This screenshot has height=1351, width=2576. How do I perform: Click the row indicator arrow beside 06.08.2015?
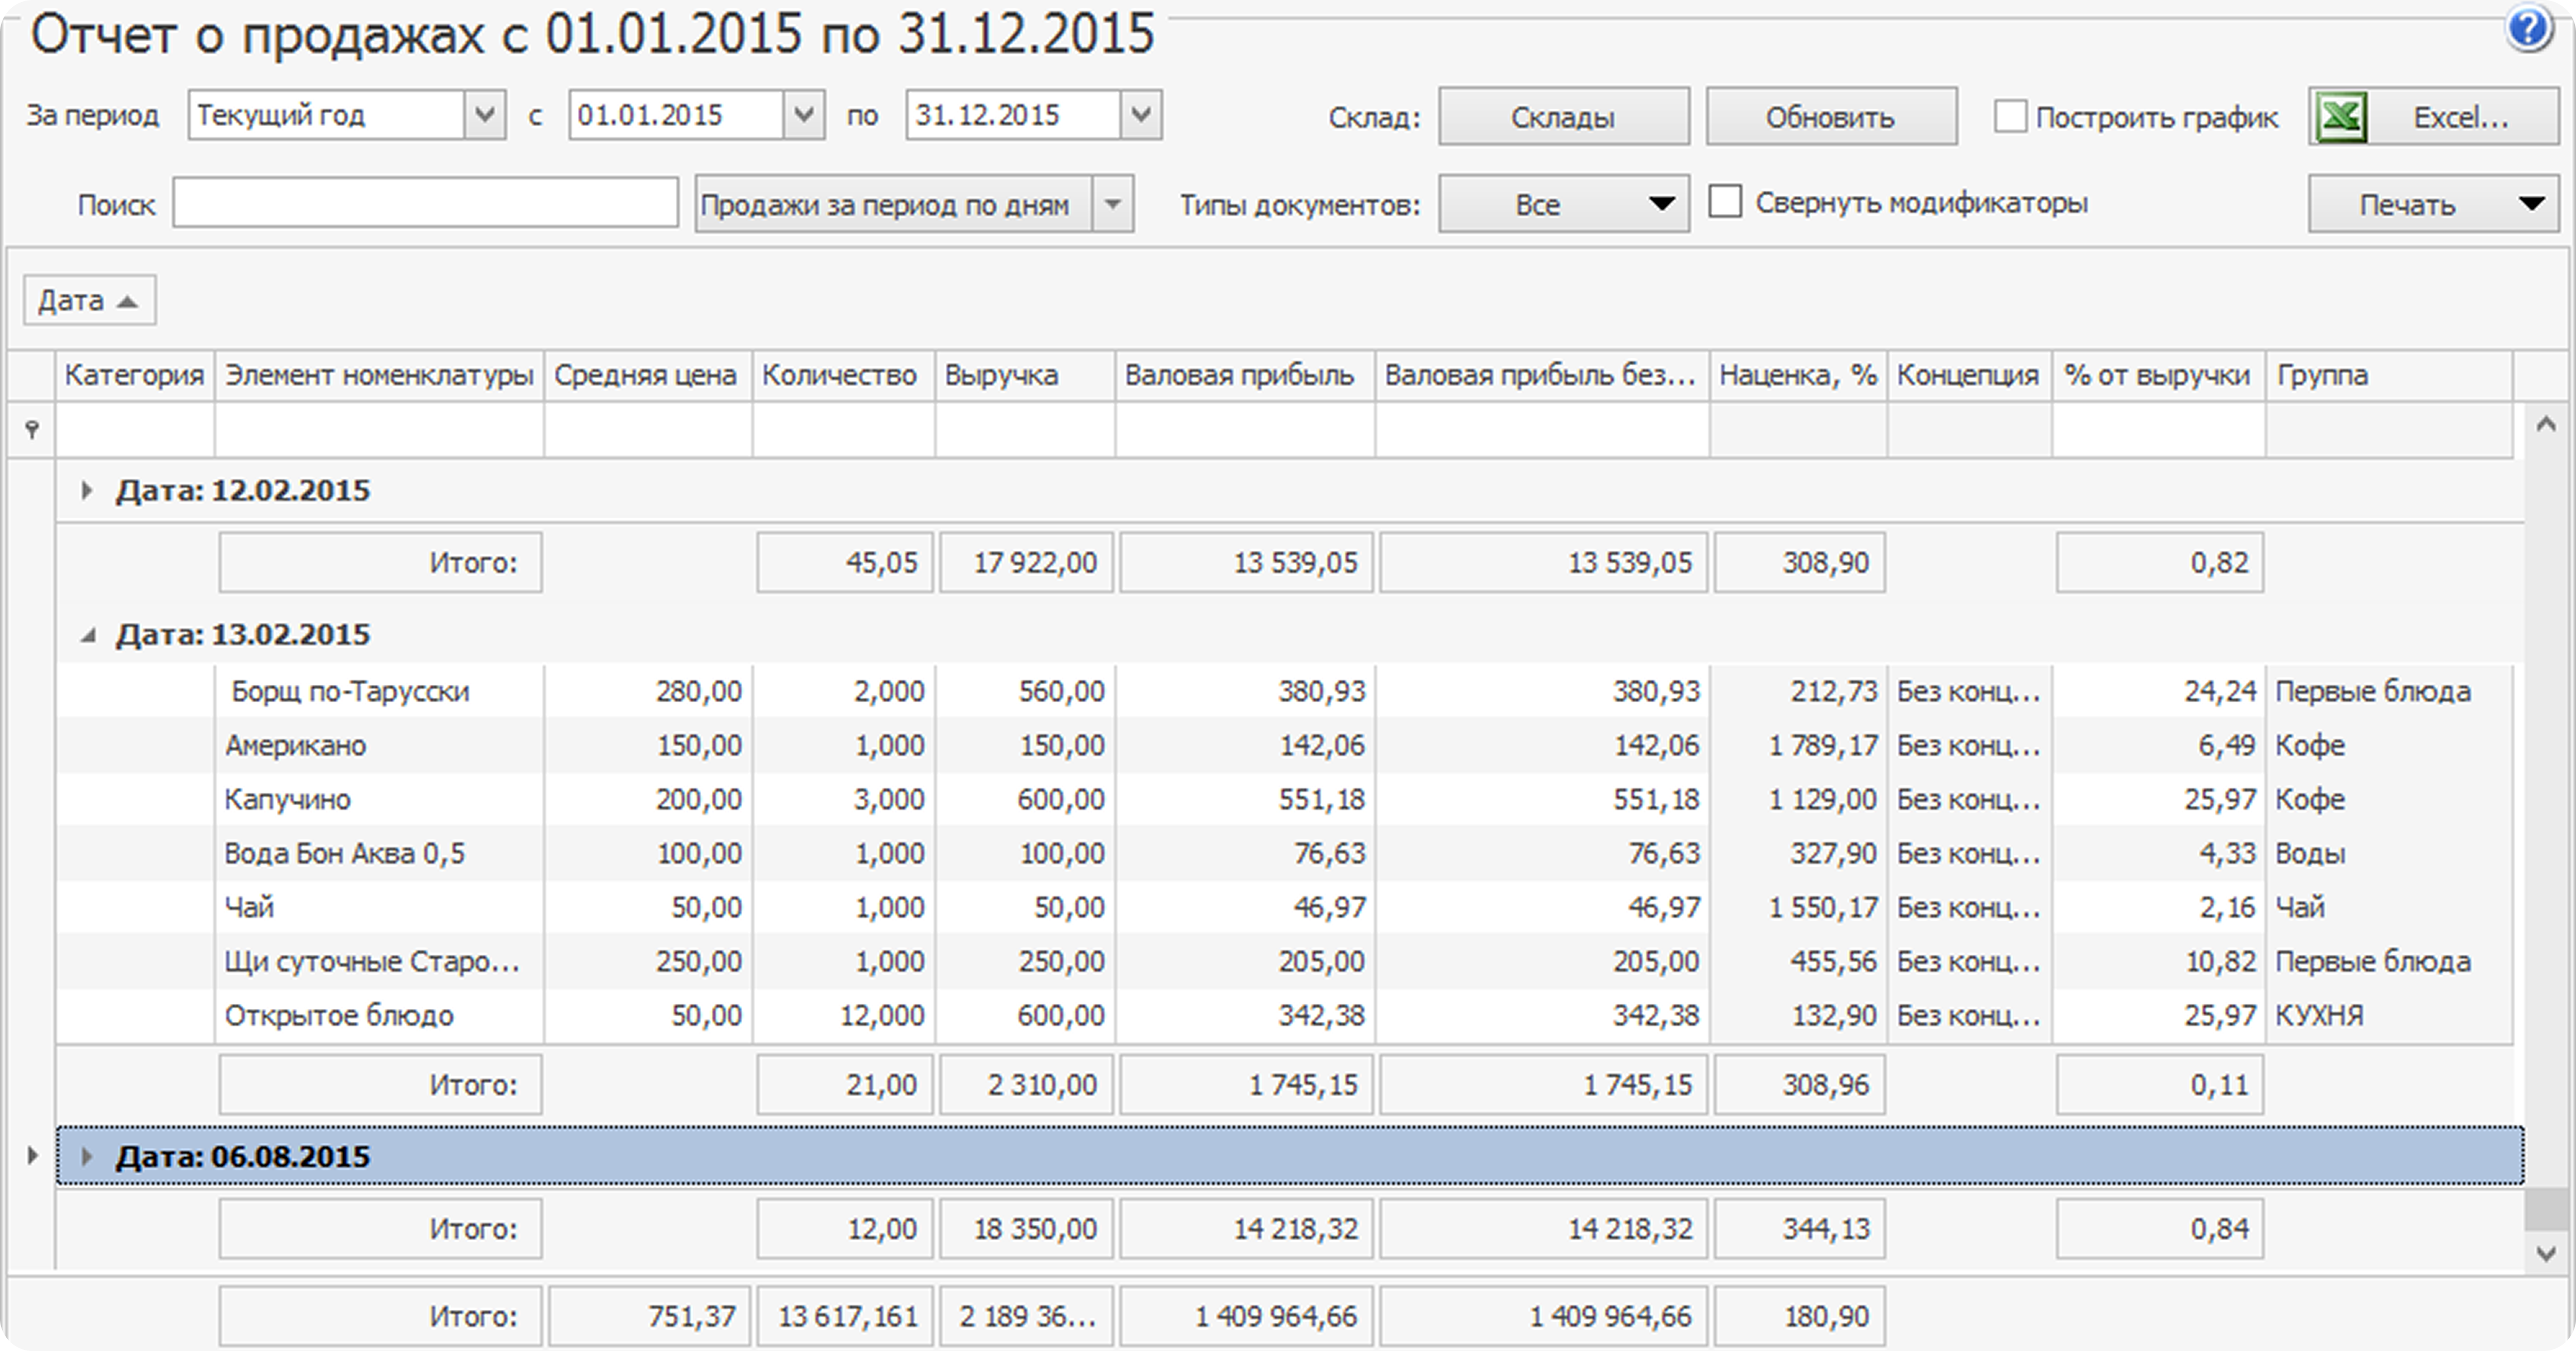click(32, 1156)
